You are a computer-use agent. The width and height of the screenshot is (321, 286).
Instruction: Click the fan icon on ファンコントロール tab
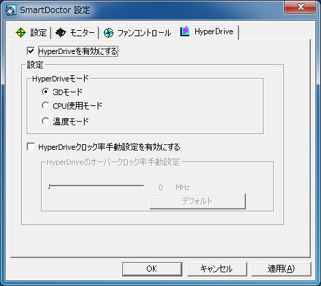(x=109, y=33)
